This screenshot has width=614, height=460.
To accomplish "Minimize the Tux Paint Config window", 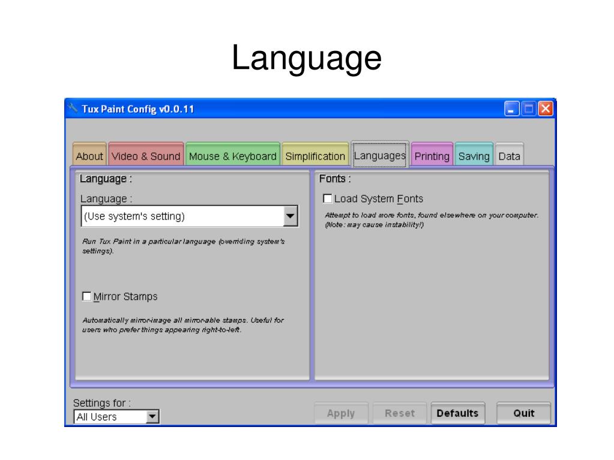I will point(512,109).
